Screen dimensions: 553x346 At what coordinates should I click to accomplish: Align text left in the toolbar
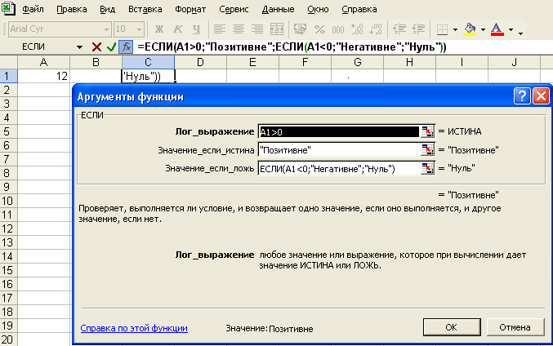(220, 29)
